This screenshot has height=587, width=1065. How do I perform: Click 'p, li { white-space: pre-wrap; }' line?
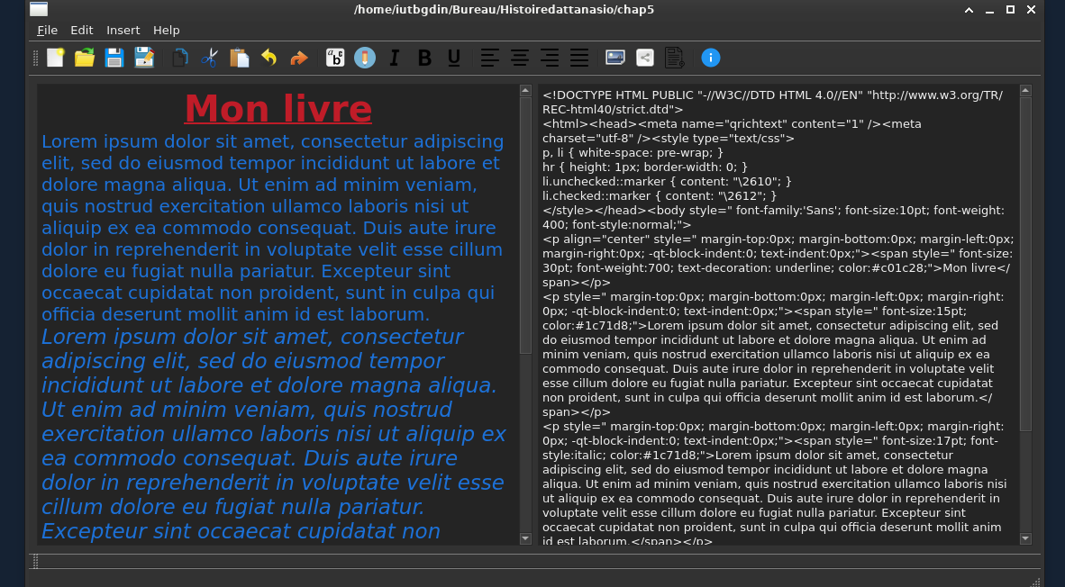(633, 153)
